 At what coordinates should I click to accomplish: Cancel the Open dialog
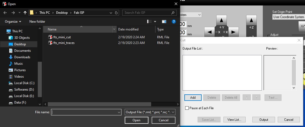click(163, 120)
